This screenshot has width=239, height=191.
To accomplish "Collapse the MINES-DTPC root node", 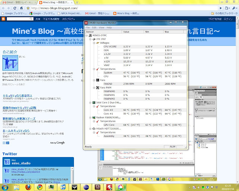I will tap(87, 35).
